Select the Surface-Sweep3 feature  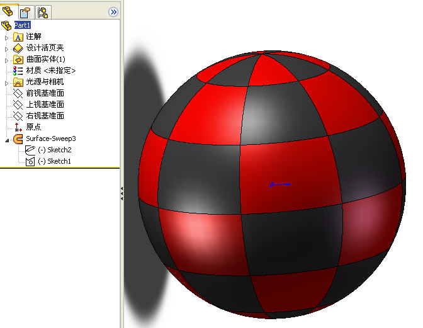[51, 139]
